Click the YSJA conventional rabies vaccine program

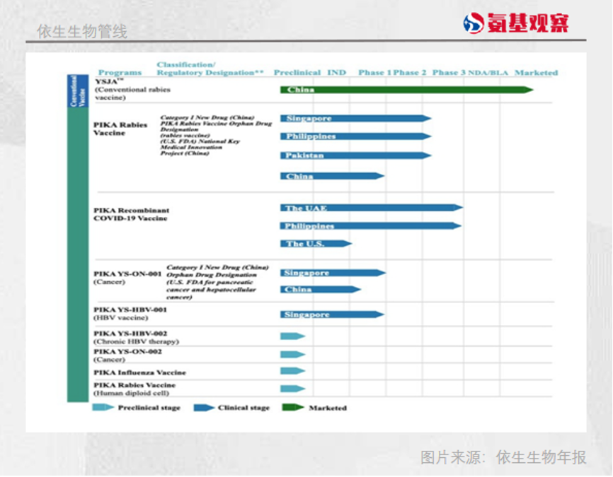click(x=132, y=89)
